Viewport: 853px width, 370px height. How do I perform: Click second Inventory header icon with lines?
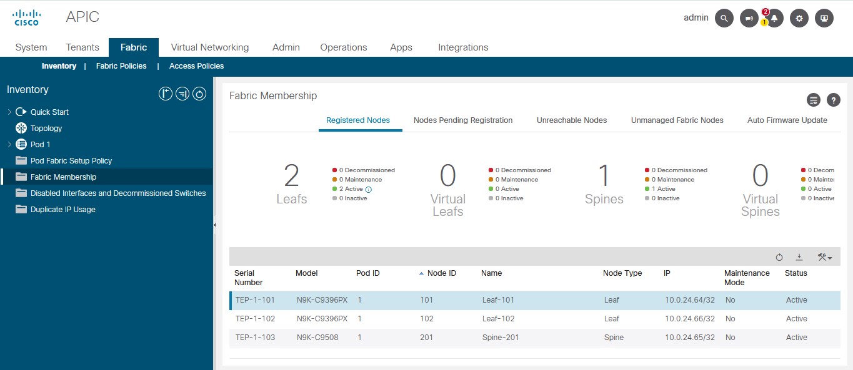point(182,94)
